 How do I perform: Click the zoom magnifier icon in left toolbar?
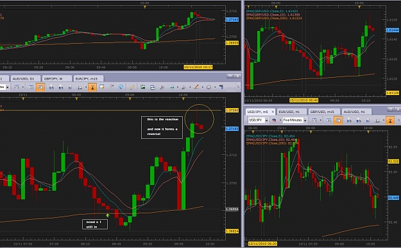tap(80, 87)
